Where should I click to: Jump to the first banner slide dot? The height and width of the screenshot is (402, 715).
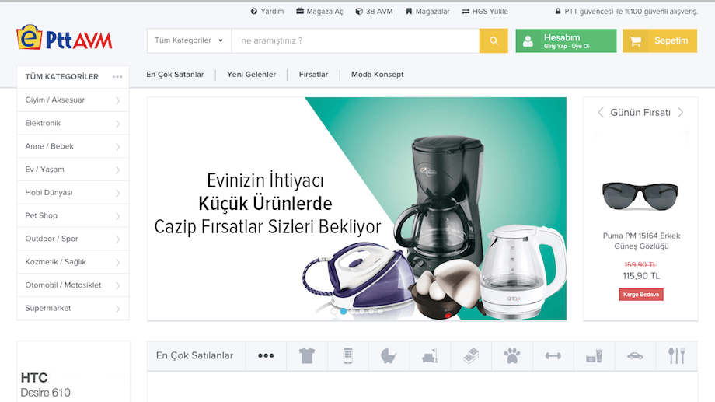point(334,311)
